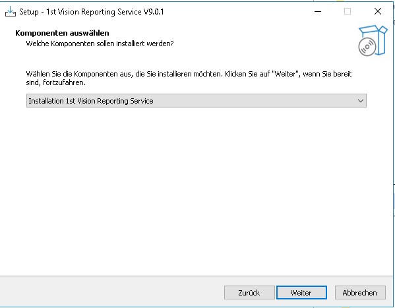
Task: Click the sind, fortzufahren text line
Action: click(x=55, y=82)
